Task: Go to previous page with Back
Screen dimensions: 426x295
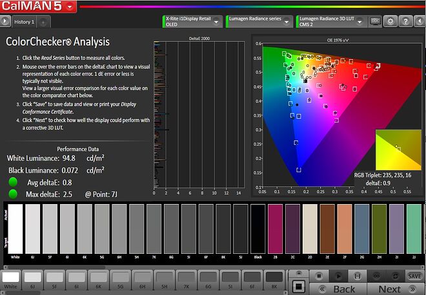Action: point(338,289)
